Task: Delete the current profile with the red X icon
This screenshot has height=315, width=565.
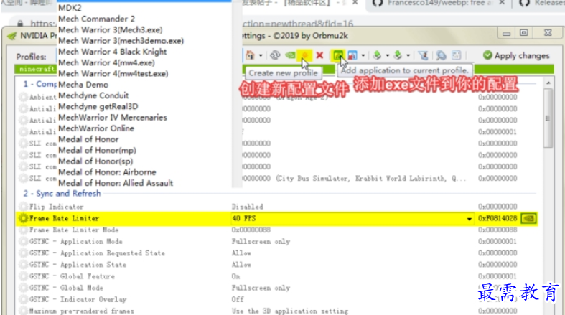Action: point(319,55)
